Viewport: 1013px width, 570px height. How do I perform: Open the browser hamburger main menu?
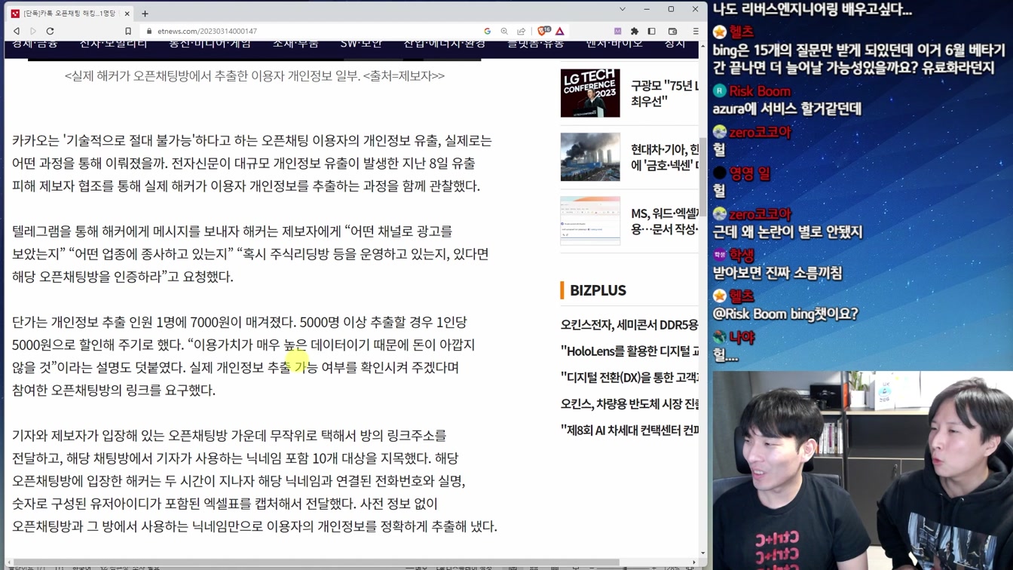(696, 31)
